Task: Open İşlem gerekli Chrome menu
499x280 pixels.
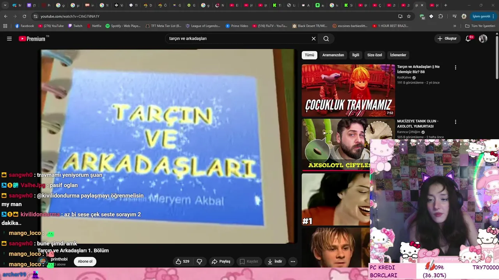Action: coord(484,16)
